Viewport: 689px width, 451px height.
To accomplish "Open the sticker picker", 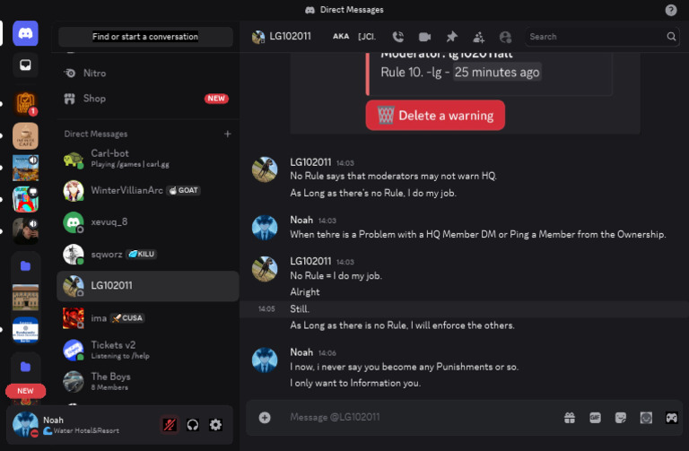I will pos(621,418).
